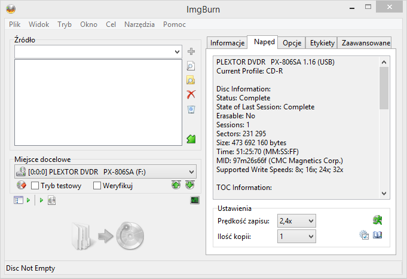Open the graph monitor icon
Screen dimensions: 407x279
pyautogui.click(x=195, y=200)
